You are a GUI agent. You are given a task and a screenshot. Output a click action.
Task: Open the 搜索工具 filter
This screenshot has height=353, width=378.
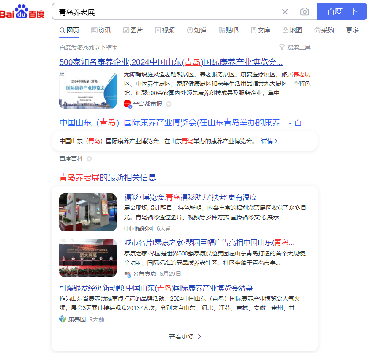[295, 47]
